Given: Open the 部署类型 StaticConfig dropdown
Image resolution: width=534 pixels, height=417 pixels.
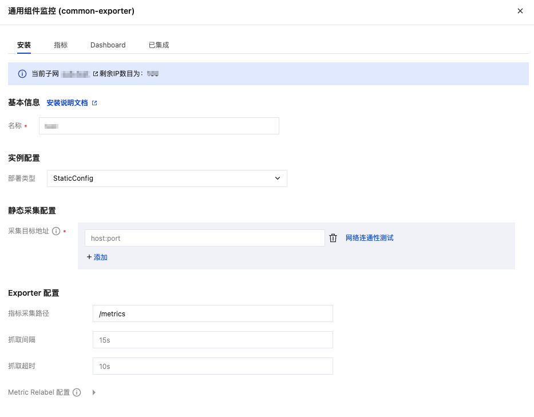Looking at the screenshot, I should (x=167, y=178).
